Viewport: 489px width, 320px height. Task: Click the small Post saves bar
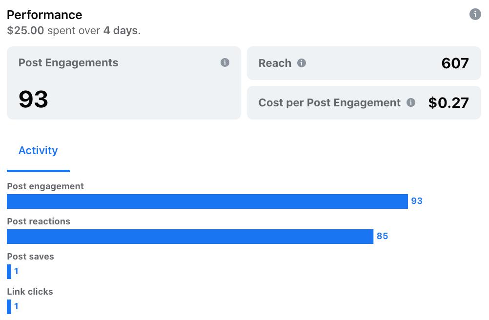(x=9, y=272)
